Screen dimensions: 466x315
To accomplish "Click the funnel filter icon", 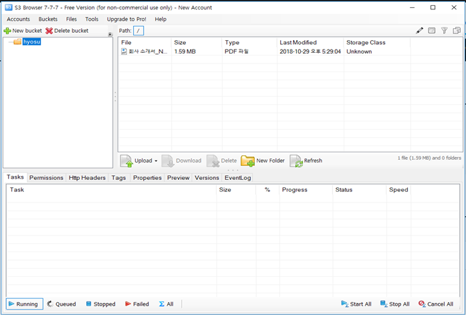I will [x=444, y=31].
